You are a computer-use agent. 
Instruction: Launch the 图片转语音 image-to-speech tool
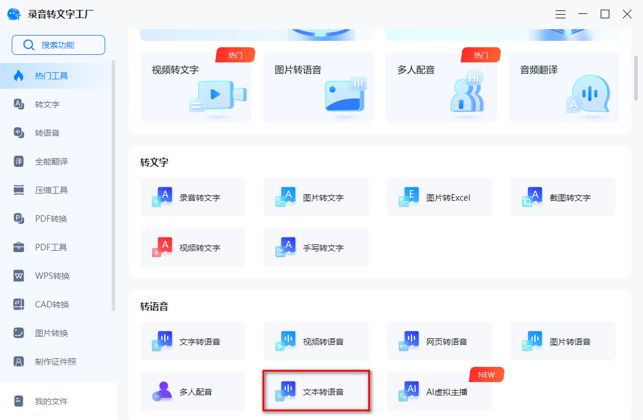tap(562, 341)
